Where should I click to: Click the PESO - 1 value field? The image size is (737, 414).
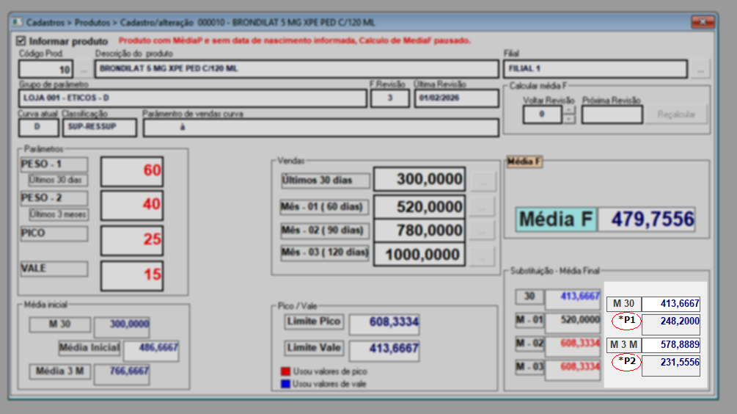click(x=132, y=171)
